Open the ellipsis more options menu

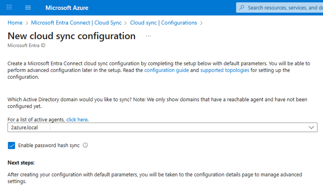click(148, 36)
